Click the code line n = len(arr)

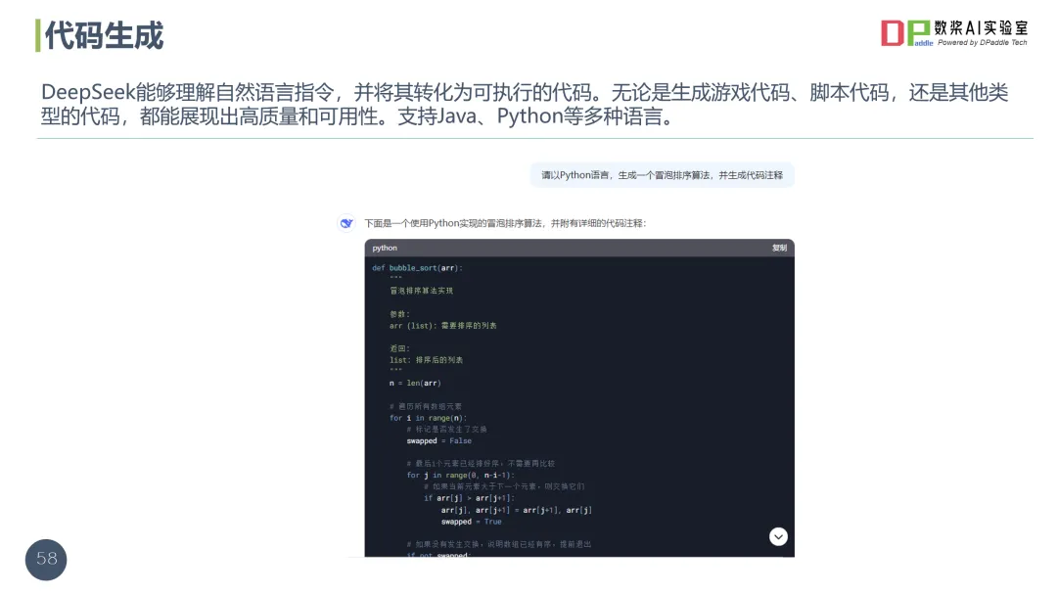tap(415, 383)
